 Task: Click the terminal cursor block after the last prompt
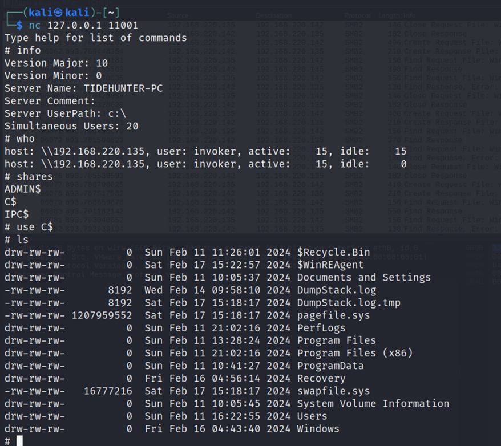[x=19, y=440]
